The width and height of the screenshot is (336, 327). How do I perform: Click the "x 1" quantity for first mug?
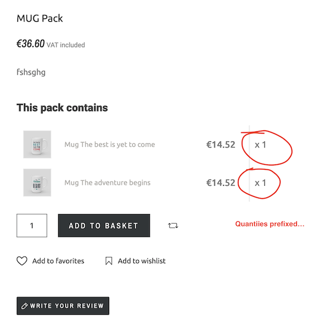pos(260,144)
